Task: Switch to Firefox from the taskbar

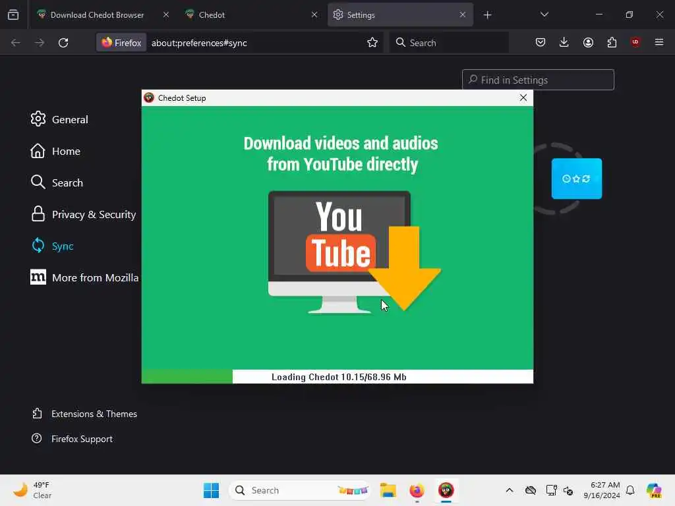Action: pyautogui.click(x=417, y=490)
